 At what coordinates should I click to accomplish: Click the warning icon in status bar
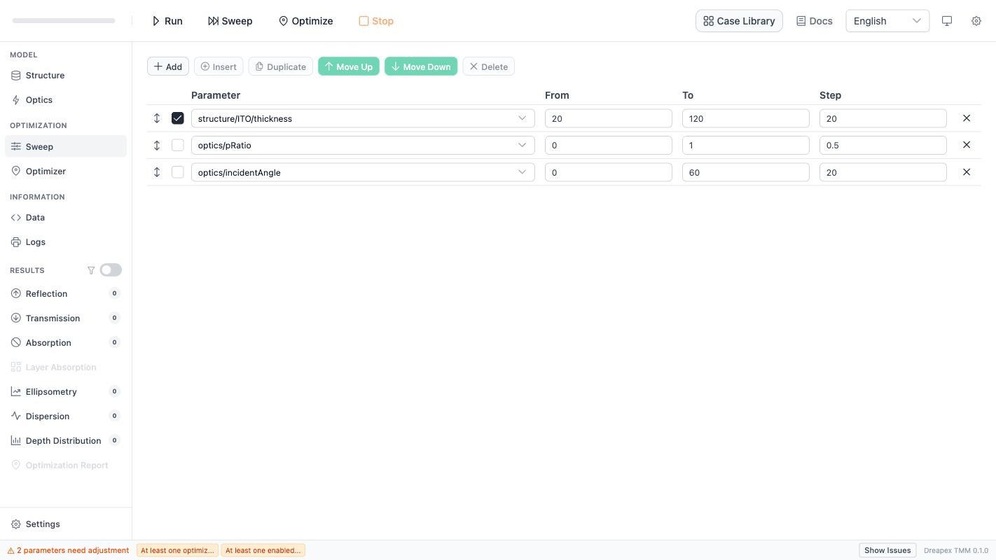point(11,551)
